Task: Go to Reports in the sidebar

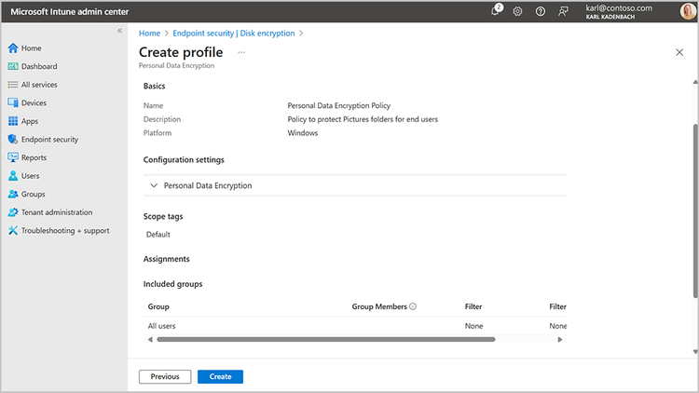Action: (x=34, y=157)
